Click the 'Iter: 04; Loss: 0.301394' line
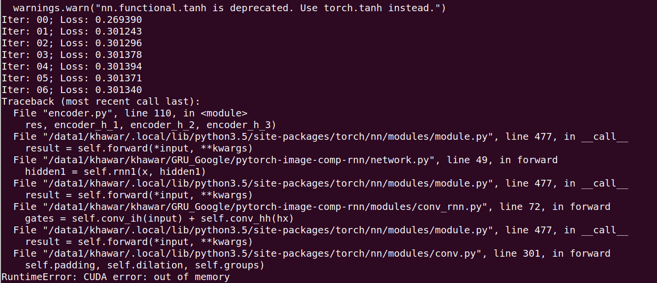Viewport: 657px width, 283px height. [x=72, y=67]
